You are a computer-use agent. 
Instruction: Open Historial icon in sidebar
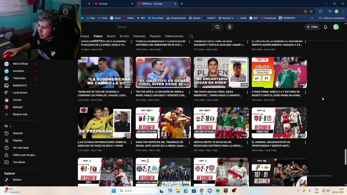point(7,133)
